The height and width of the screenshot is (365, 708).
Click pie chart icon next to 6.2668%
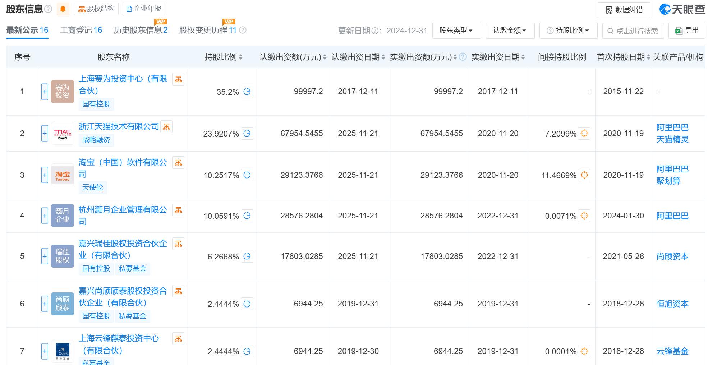247,256
